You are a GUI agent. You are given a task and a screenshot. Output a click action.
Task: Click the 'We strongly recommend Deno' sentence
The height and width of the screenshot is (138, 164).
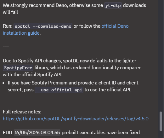(x=74, y=9)
